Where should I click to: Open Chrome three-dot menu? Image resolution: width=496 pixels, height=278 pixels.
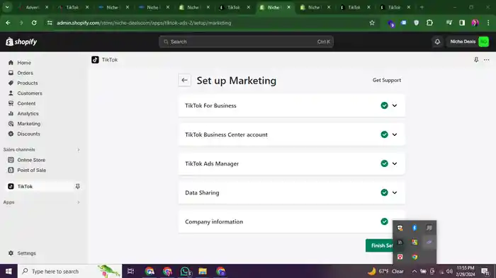pos(488,23)
